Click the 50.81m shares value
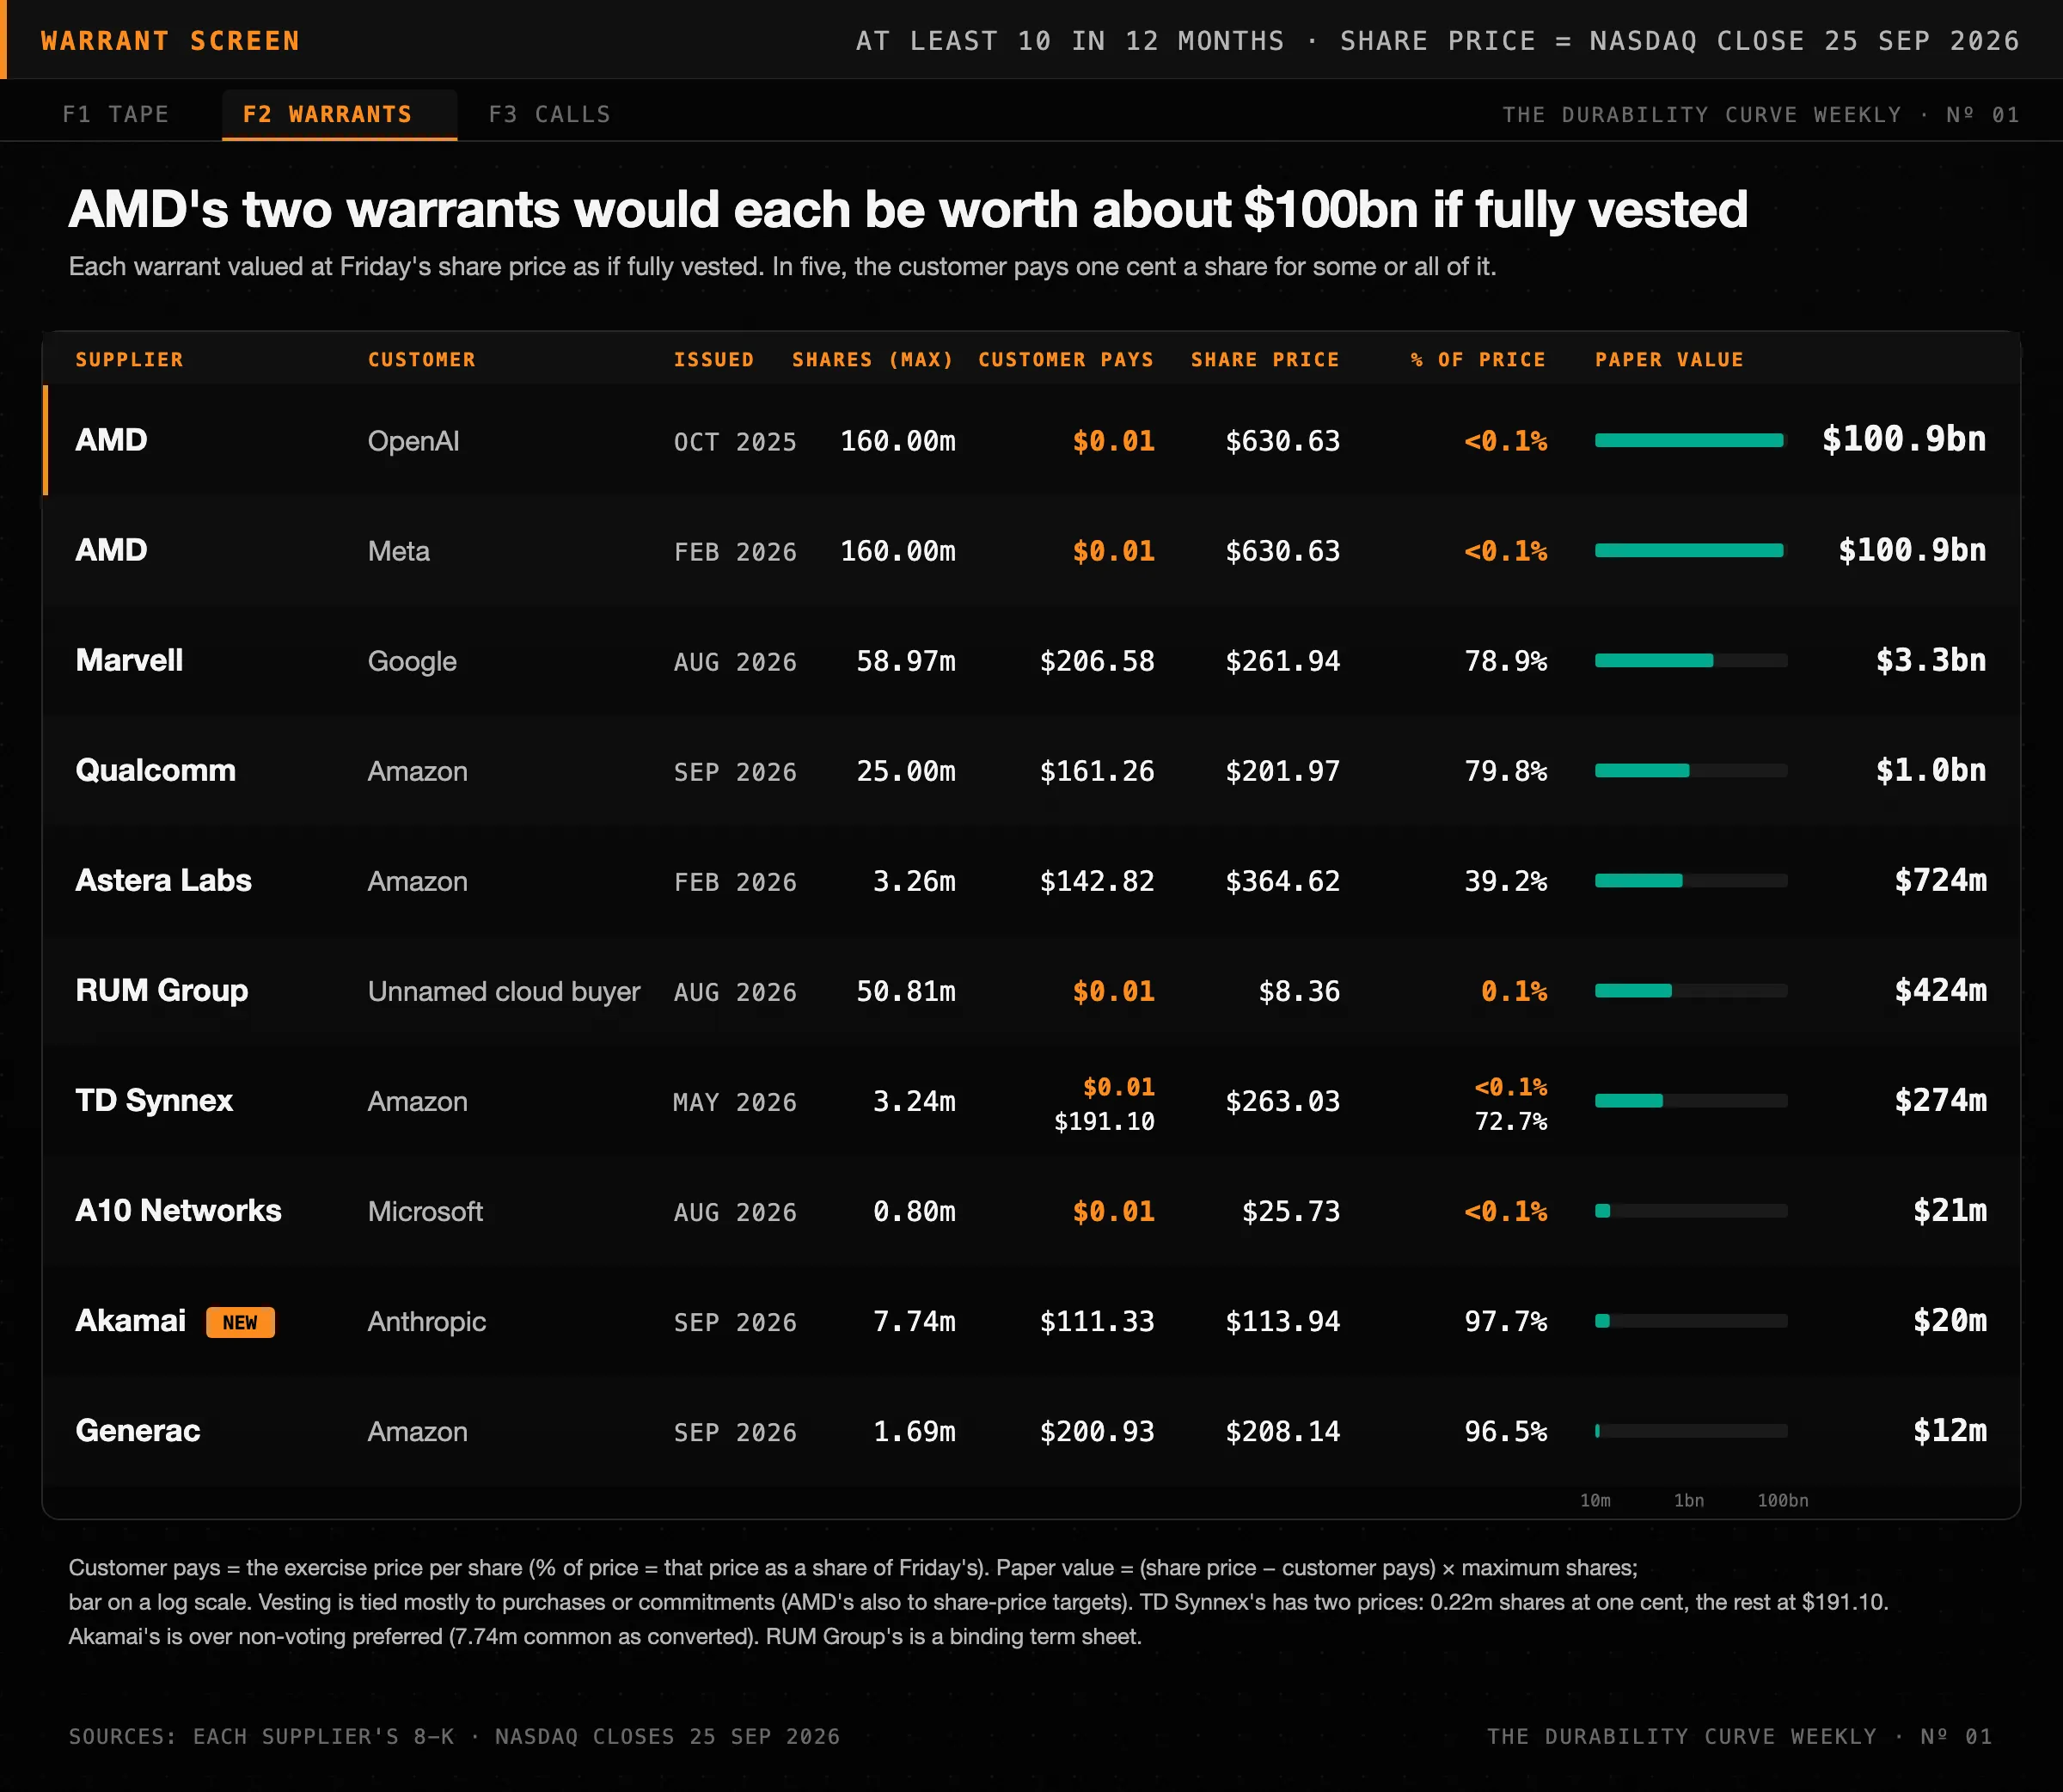This screenshot has height=1792, width=2063. [905, 991]
